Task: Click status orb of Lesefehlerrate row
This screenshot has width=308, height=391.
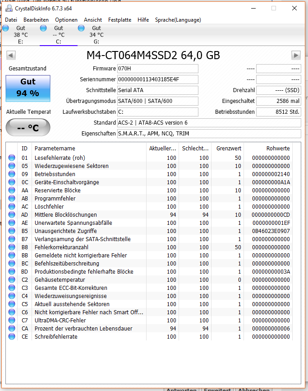Action: [x=12, y=158]
